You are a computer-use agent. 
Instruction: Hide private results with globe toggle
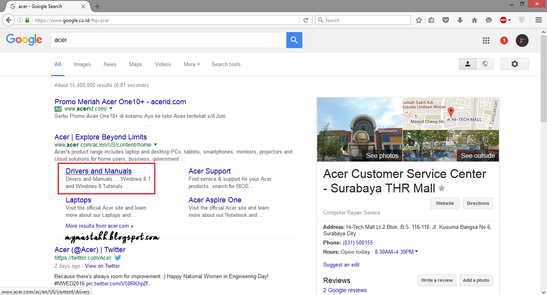tap(485, 64)
